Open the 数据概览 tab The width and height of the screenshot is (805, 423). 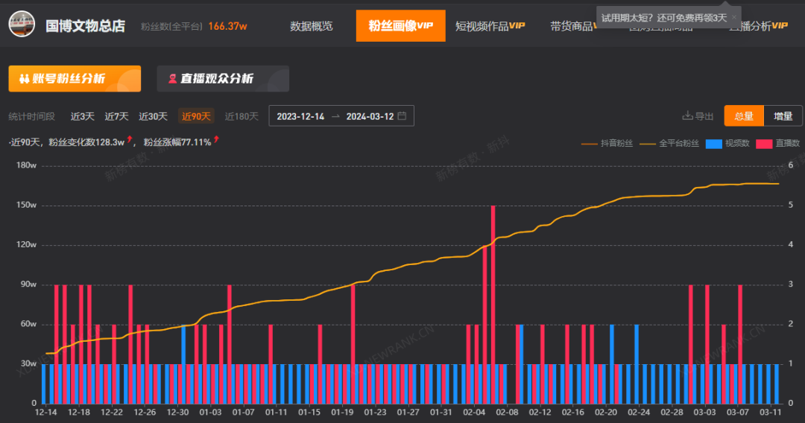[311, 26]
